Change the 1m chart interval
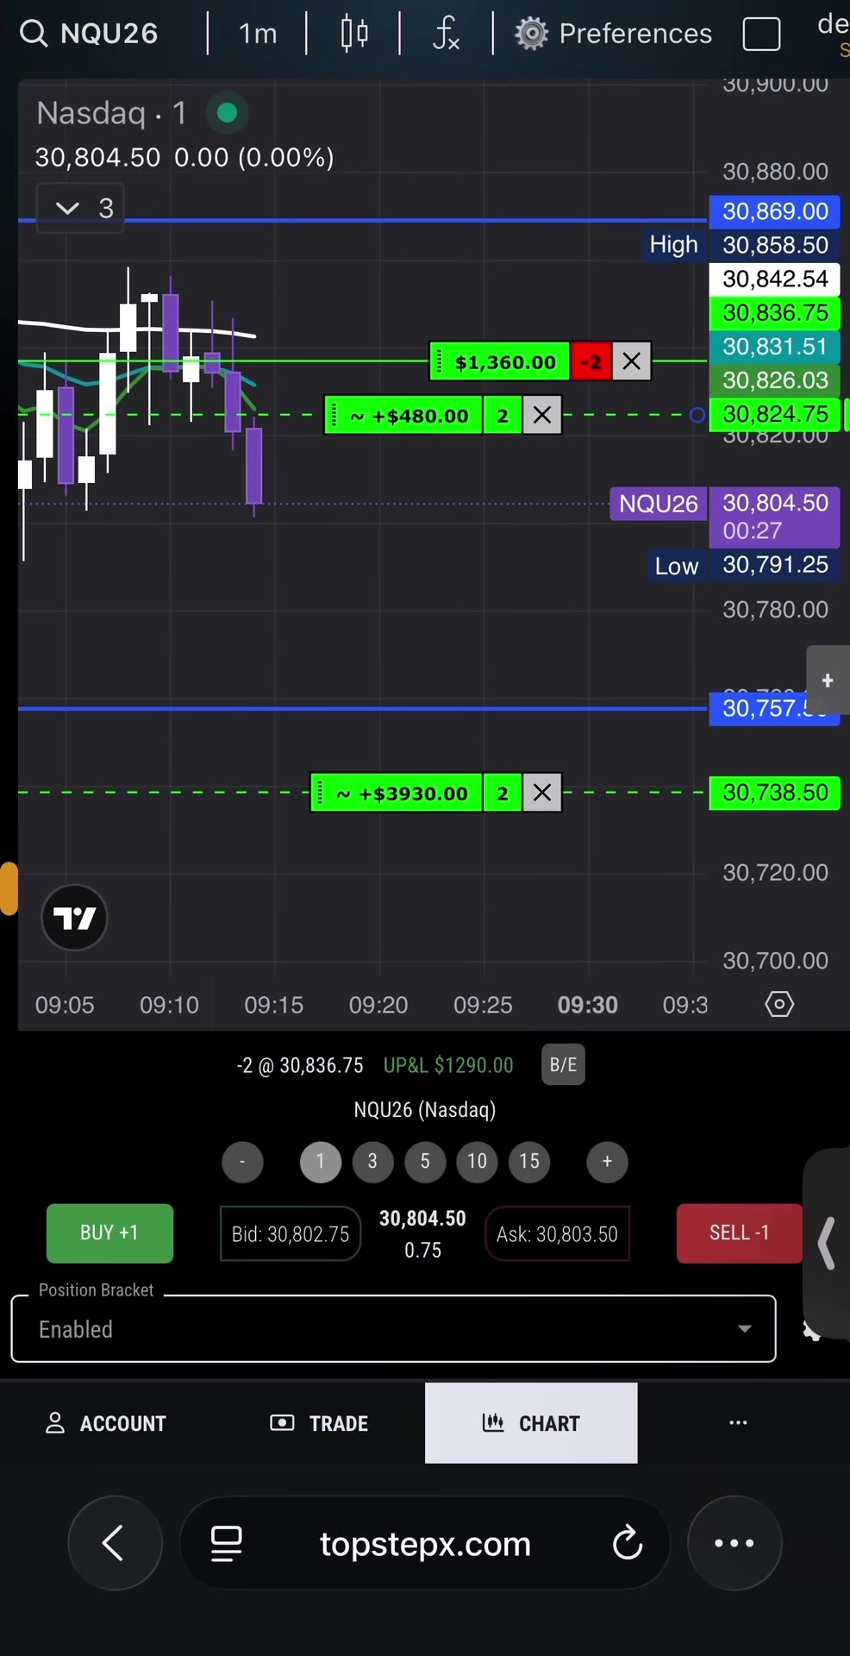This screenshot has width=850, height=1656. 258,34
